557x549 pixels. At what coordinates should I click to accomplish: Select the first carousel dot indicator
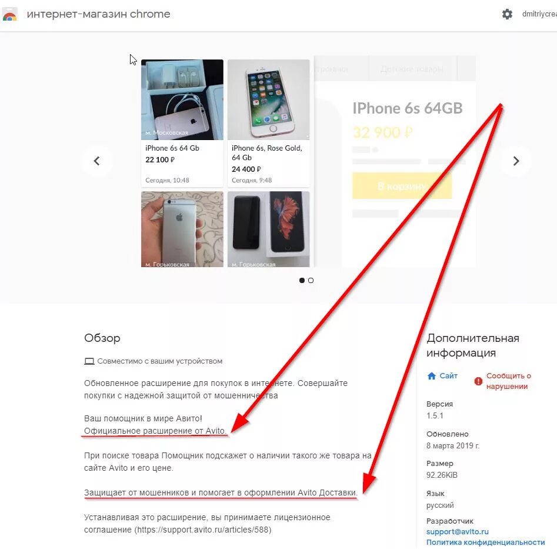(x=302, y=280)
